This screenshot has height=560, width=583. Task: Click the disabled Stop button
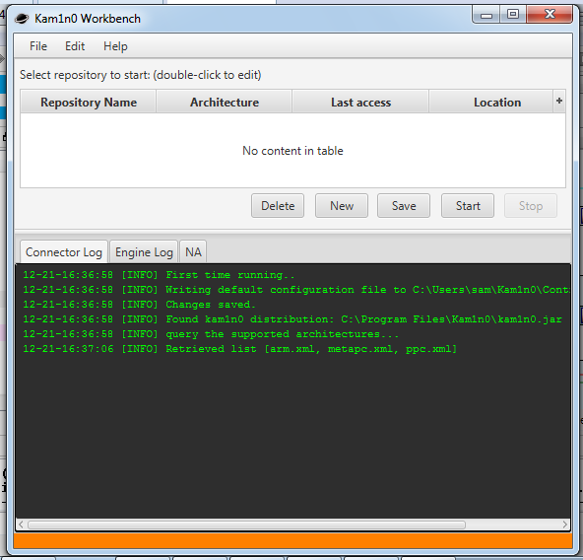[531, 205]
